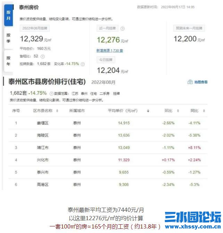Select the 靖江市 row name
The height and width of the screenshot is (233, 223).
pyautogui.click(x=43, y=148)
